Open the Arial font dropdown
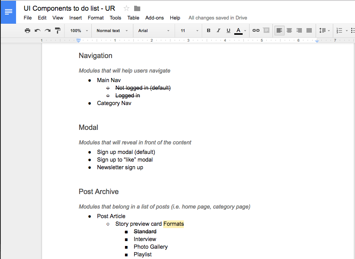 coord(154,31)
